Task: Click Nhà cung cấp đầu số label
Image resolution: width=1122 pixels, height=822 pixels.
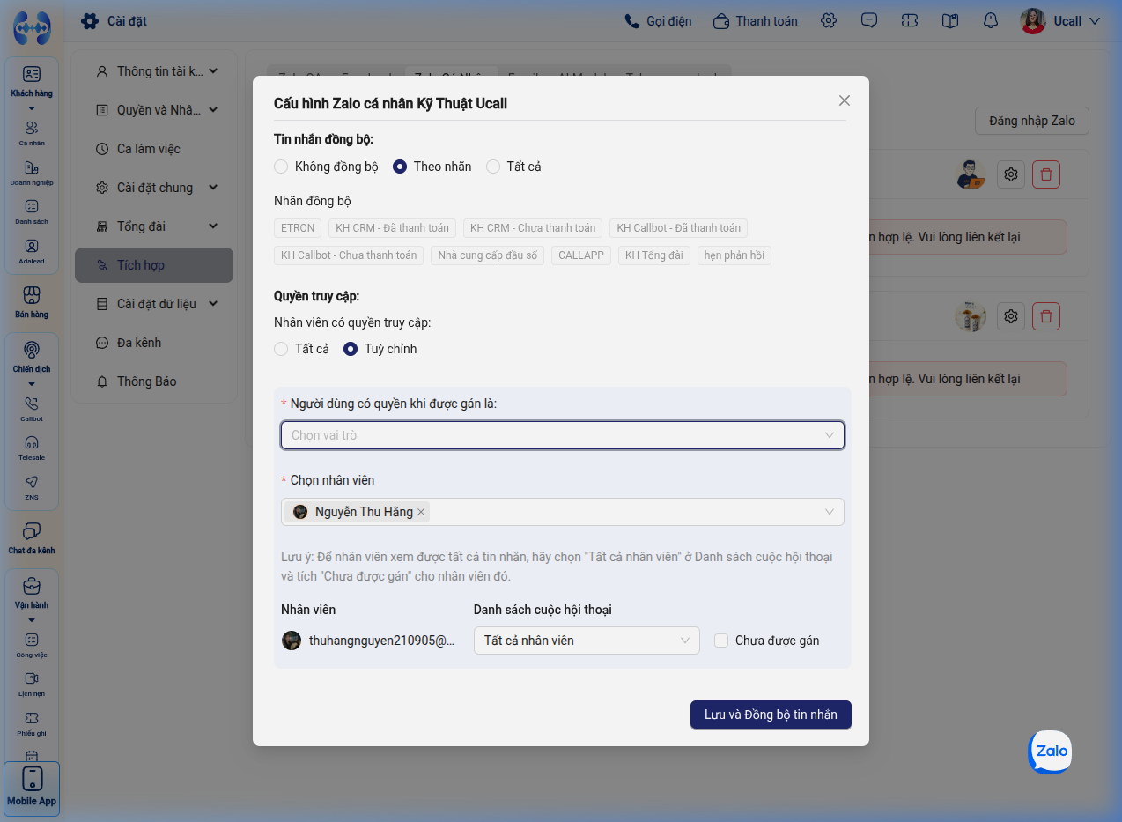Action: [x=488, y=255]
